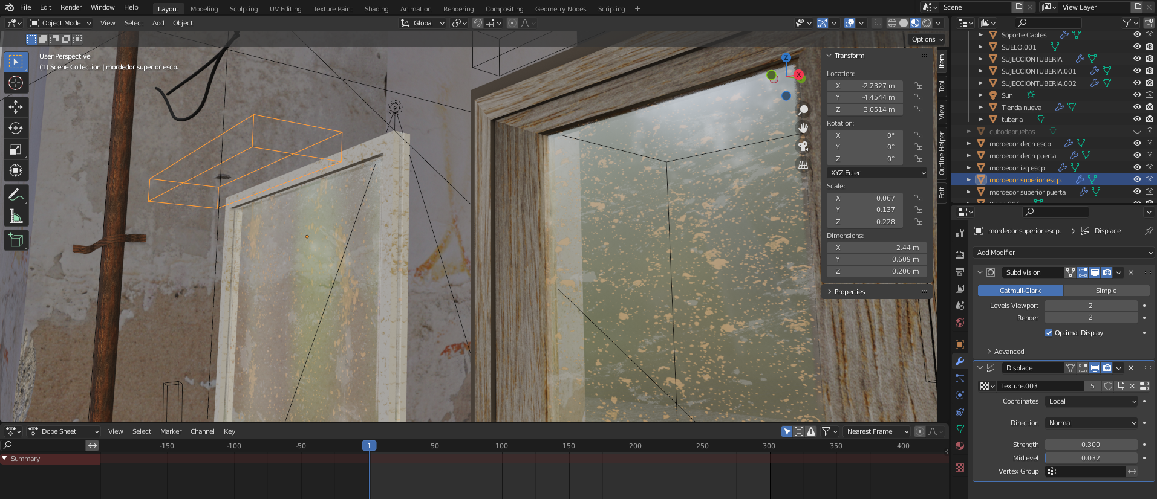Toggle render camera icon for Sun
This screenshot has width=1157, height=499.
1149,95
